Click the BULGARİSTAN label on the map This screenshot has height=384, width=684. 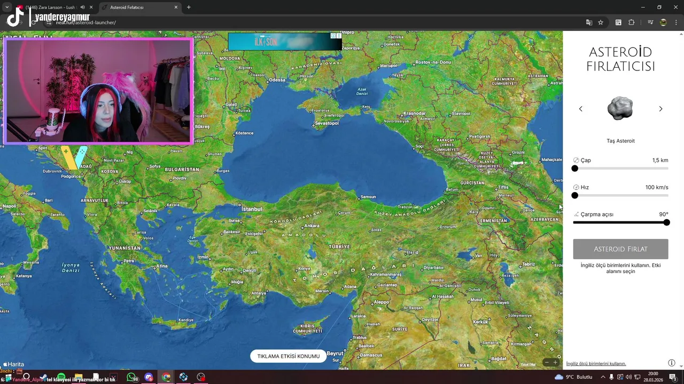click(x=182, y=170)
